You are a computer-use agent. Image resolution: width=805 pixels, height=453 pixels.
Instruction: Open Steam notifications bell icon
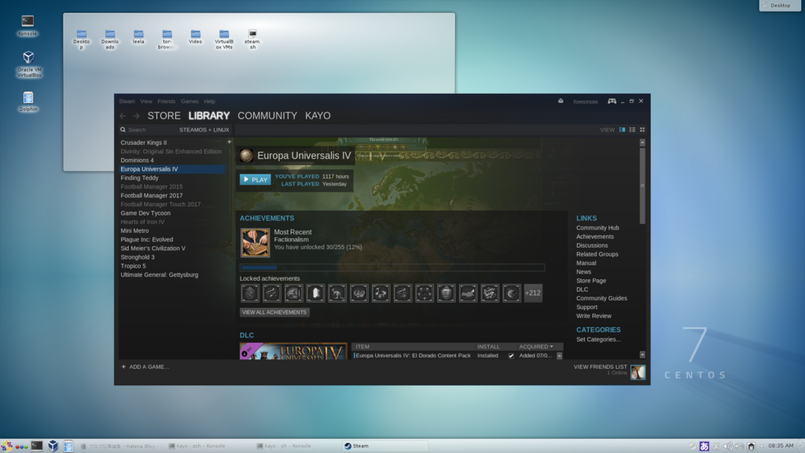[x=561, y=101]
